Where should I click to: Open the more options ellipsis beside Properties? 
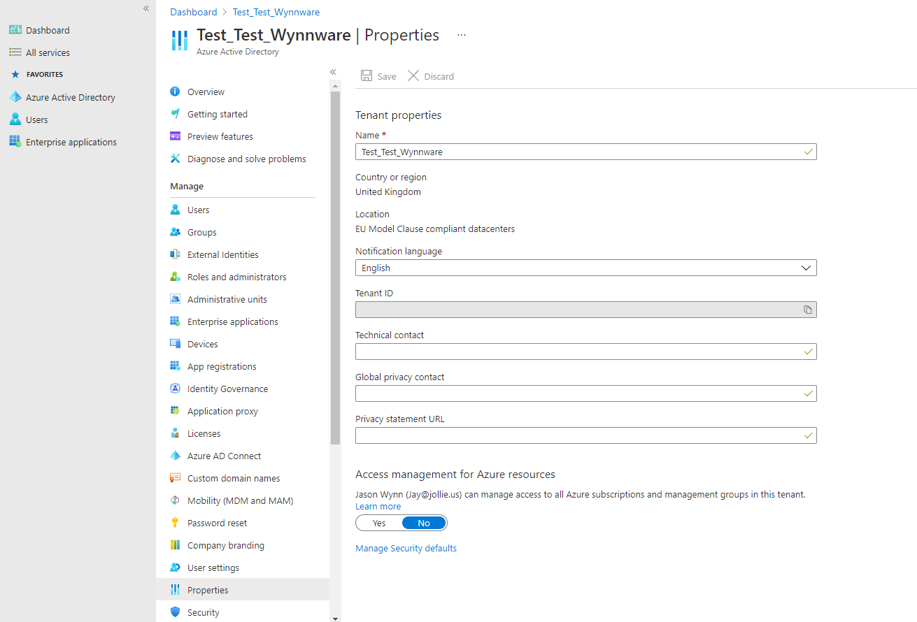(x=462, y=35)
